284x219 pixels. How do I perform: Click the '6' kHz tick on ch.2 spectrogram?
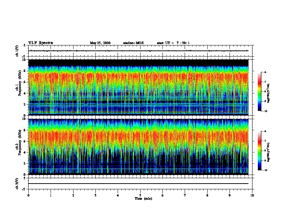pos(25,141)
